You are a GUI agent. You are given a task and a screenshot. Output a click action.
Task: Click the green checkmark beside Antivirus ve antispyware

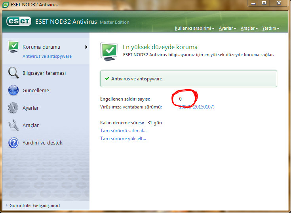coord(107,78)
